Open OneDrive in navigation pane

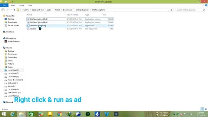[10, 32]
